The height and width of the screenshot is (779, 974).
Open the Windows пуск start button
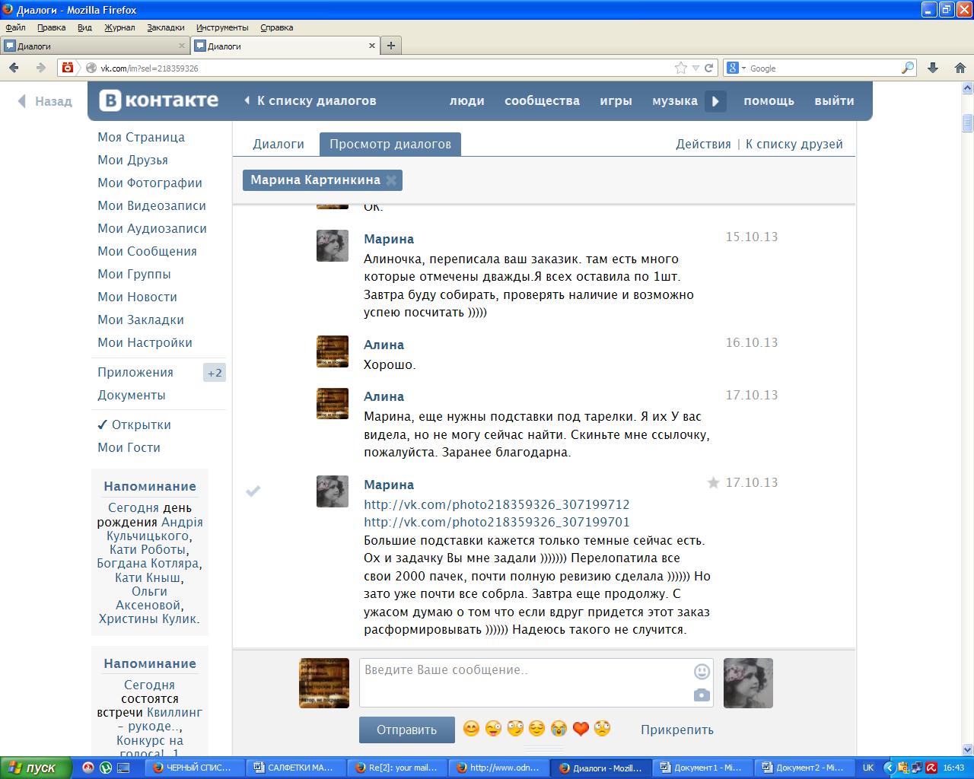click(36, 768)
